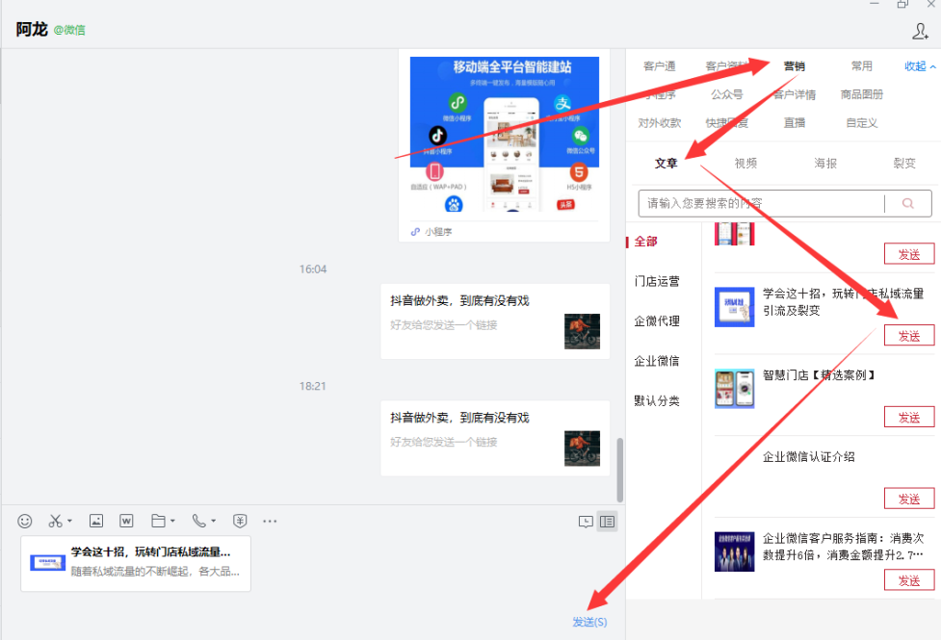
Task: Open thumbnail of 企业微信客户服务指南 article
Action: 734,551
